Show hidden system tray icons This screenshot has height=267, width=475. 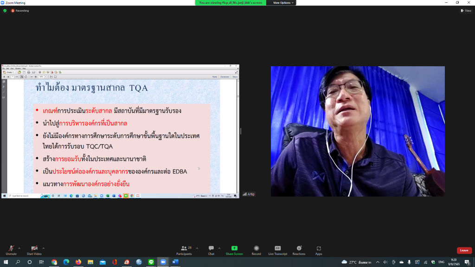click(x=378, y=262)
